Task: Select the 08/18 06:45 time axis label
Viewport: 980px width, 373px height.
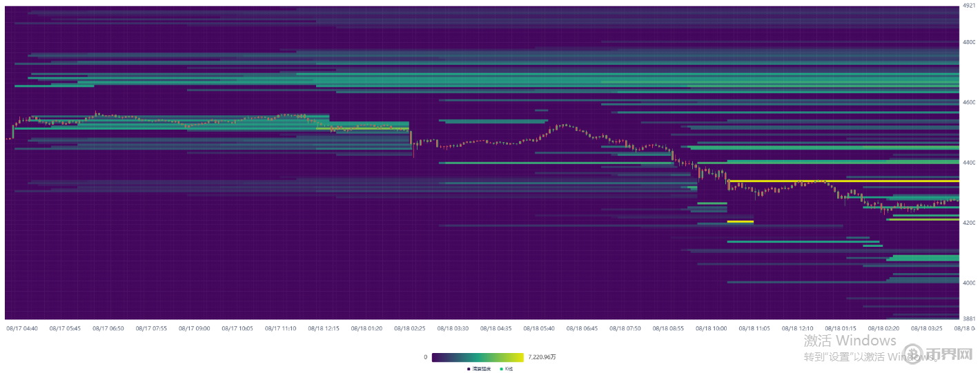Action: 581,329
